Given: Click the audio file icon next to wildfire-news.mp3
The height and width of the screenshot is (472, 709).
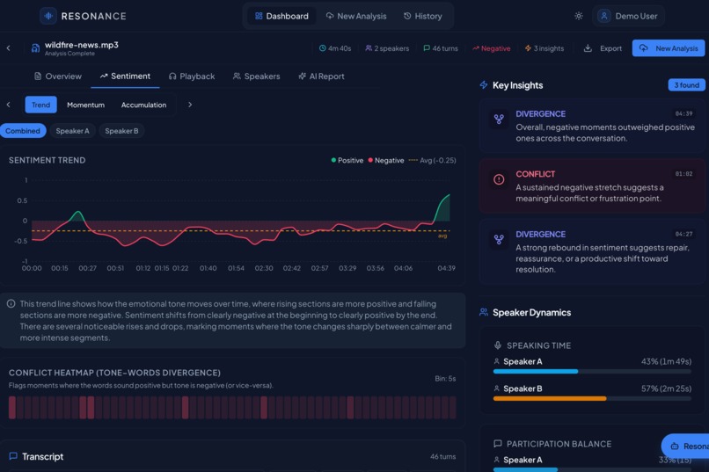Looking at the screenshot, I should 35,48.
